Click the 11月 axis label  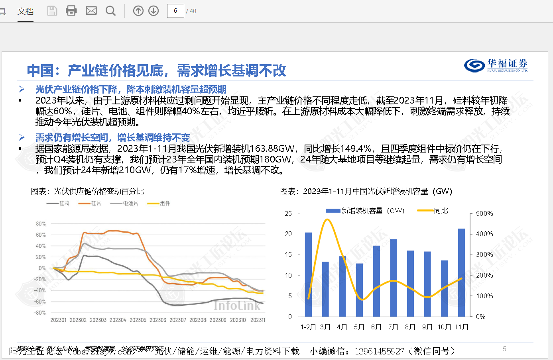click(462, 327)
